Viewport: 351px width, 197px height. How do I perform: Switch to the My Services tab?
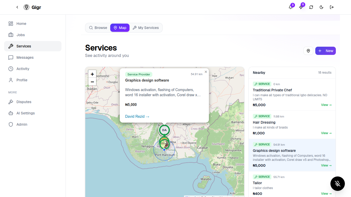pos(146,28)
